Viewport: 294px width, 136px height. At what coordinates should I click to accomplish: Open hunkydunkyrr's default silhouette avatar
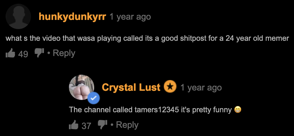[18, 16]
